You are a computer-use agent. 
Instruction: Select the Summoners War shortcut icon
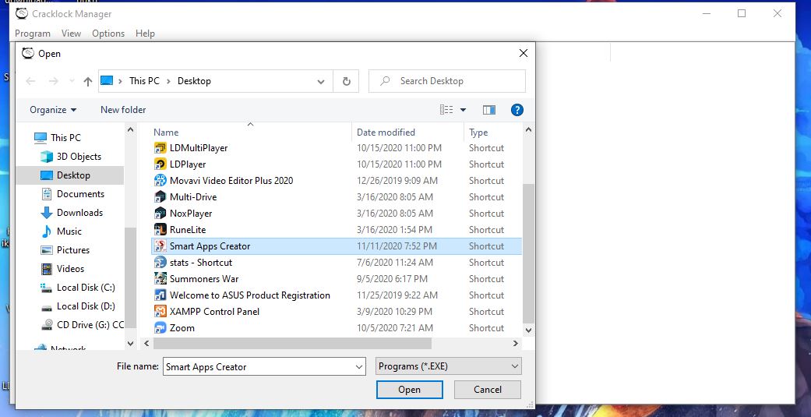click(160, 279)
